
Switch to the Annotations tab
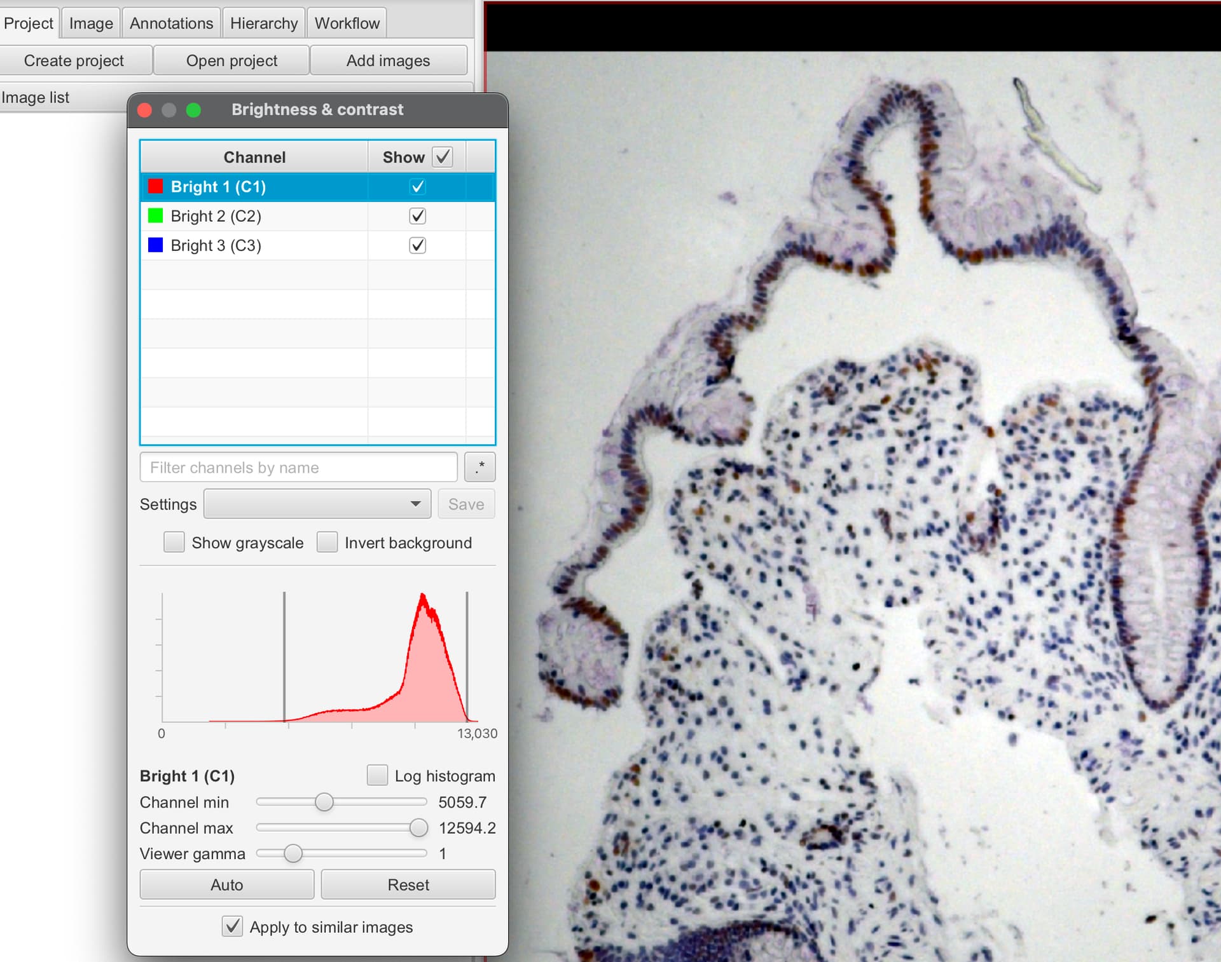click(170, 22)
